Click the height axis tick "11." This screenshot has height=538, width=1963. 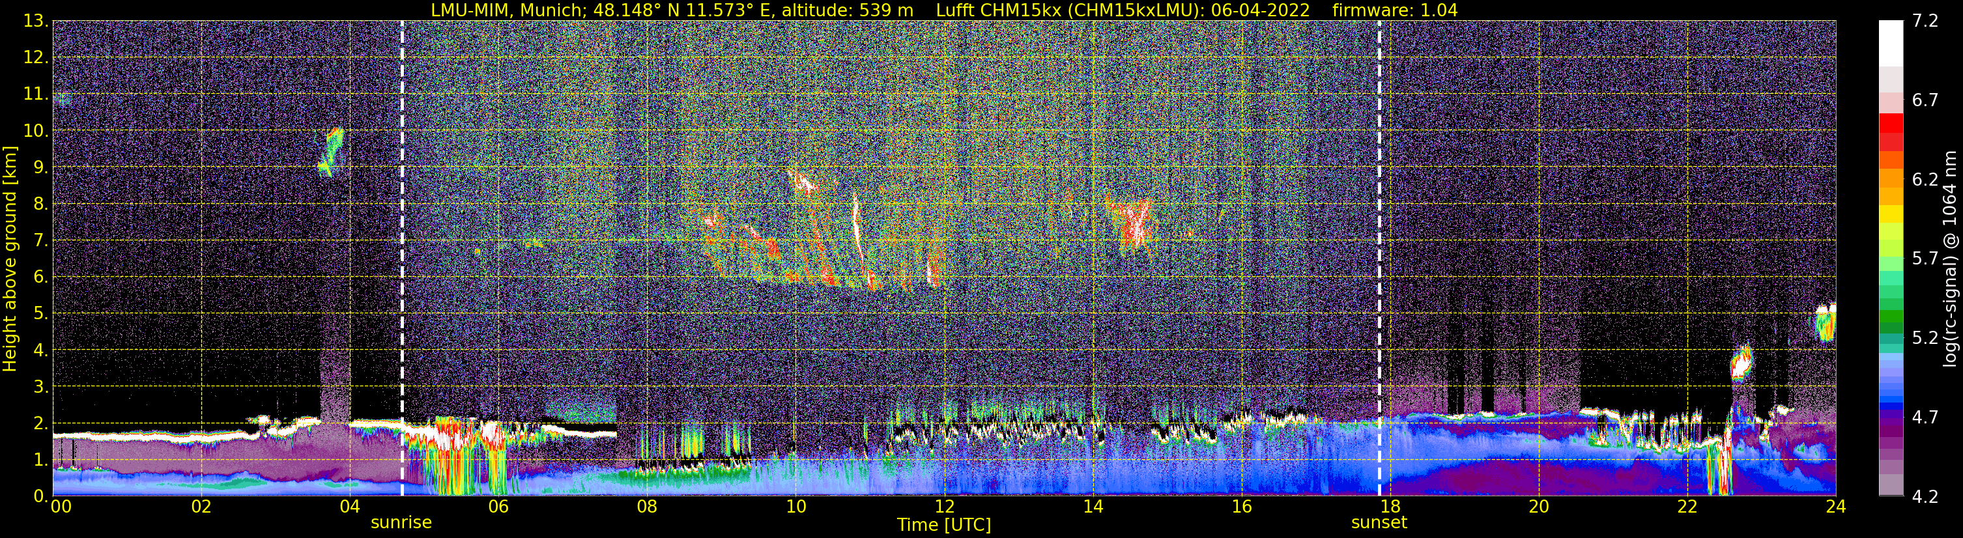click(x=35, y=94)
